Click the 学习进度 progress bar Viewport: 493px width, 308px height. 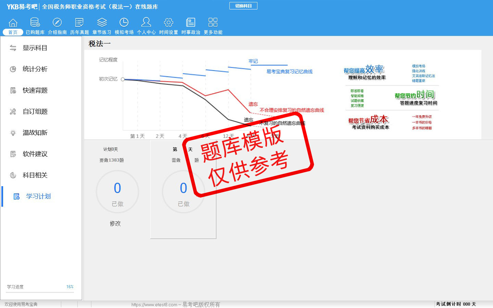click(x=40, y=292)
